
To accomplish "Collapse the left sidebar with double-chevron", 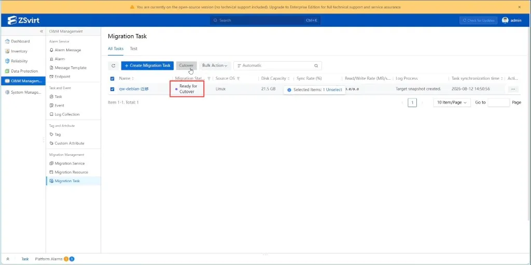I will coord(41,31).
